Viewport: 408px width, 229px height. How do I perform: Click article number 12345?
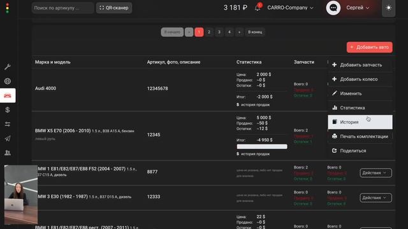point(154,135)
